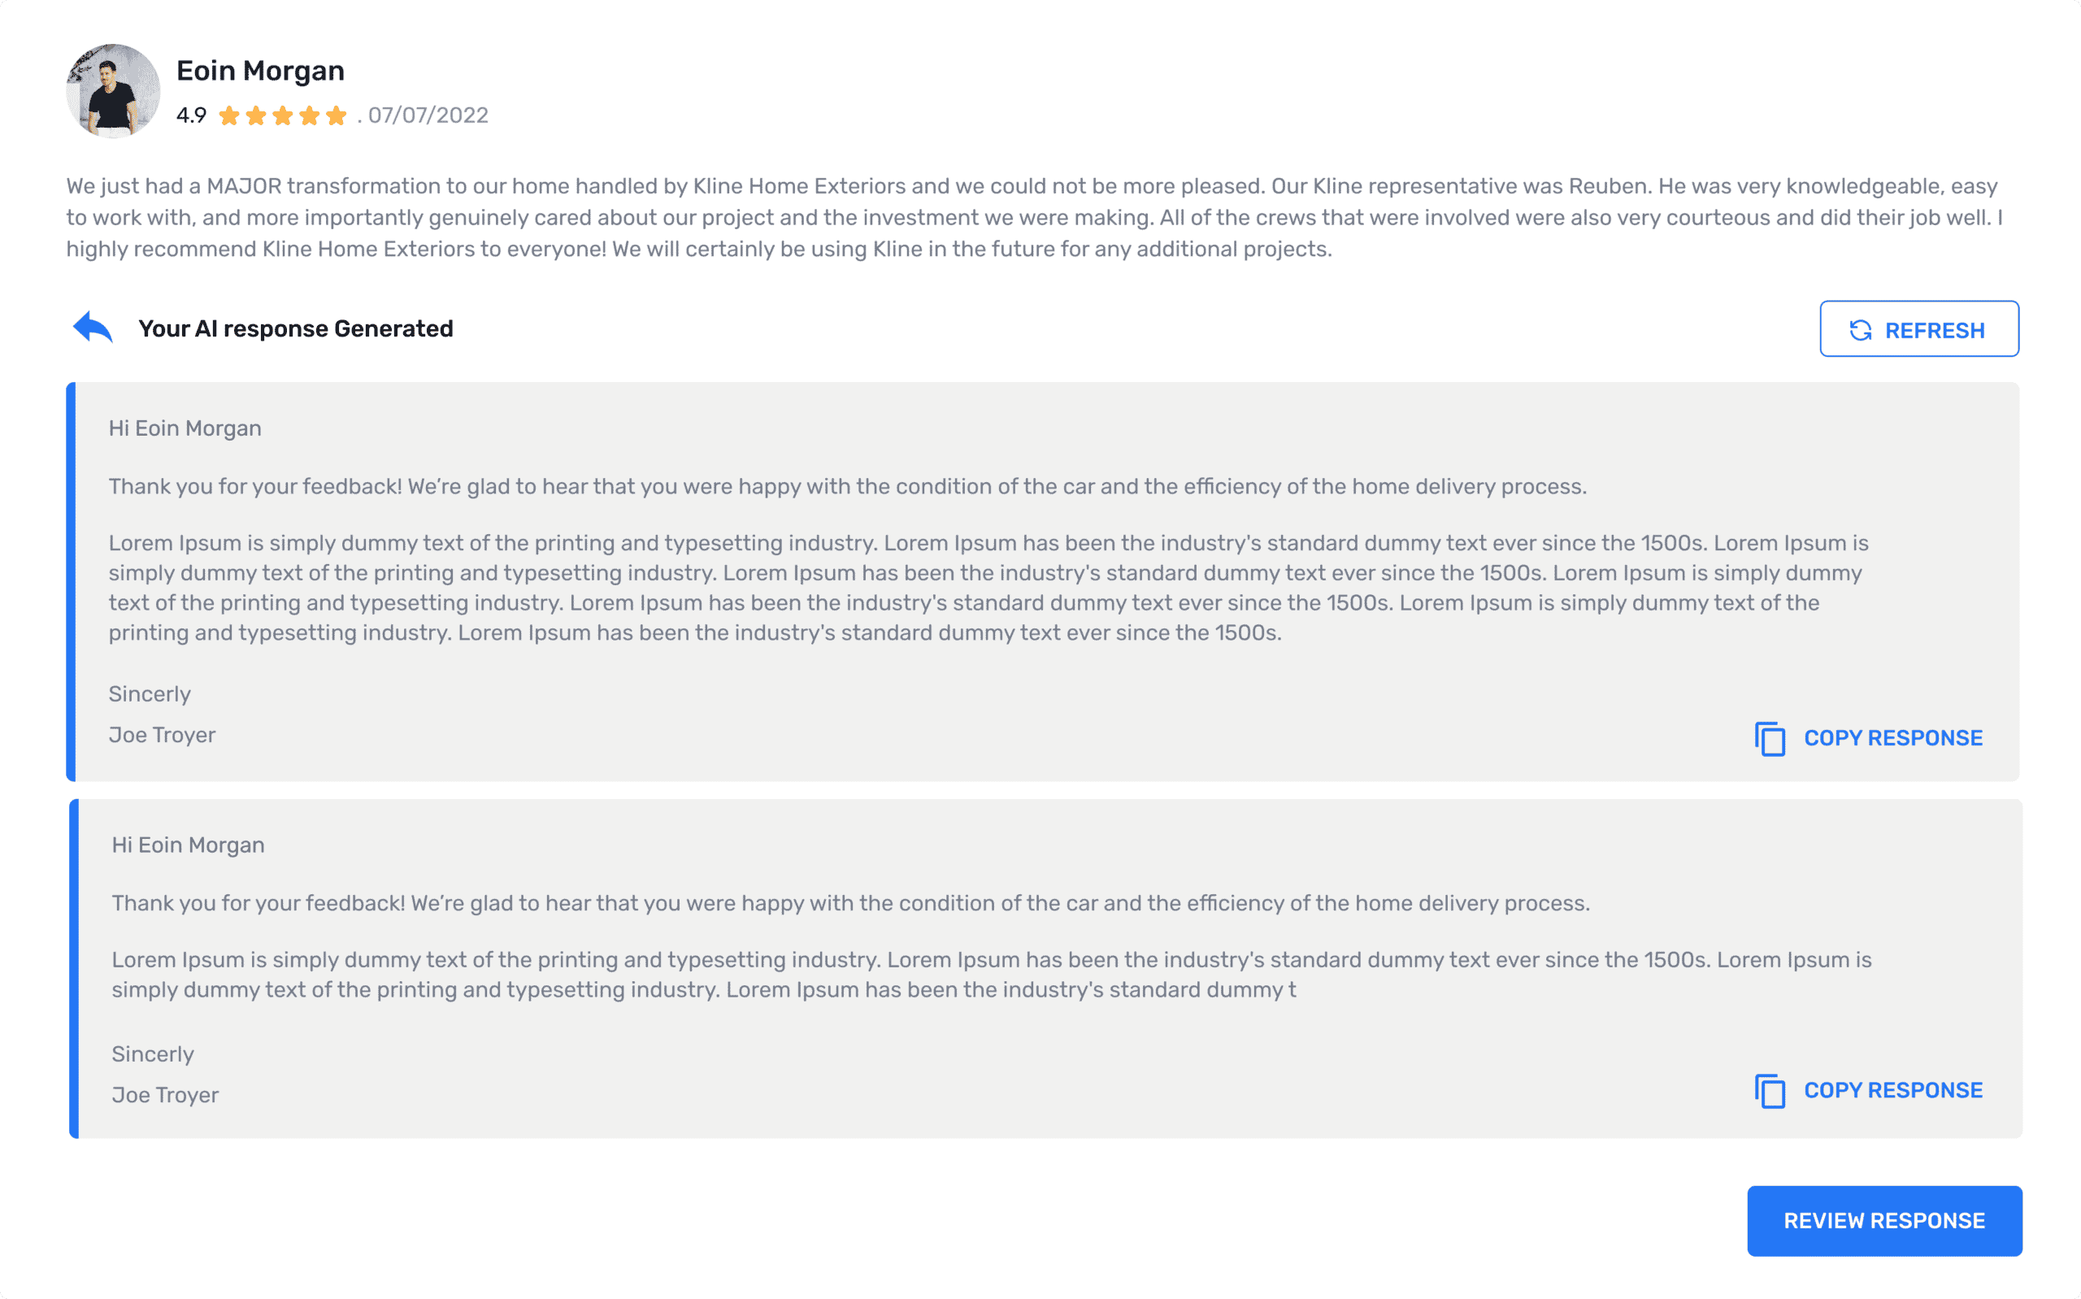This screenshot has width=2081, height=1299.
Task: Click the refresh circular-arrows icon
Action: click(1862, 329)
